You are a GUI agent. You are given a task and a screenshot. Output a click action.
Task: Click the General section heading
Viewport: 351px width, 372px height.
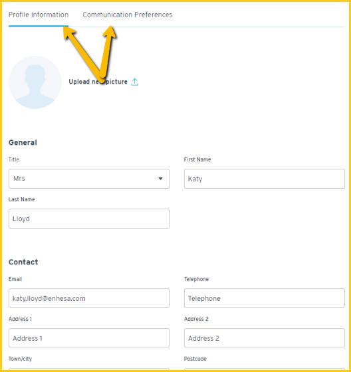point(23,142)
